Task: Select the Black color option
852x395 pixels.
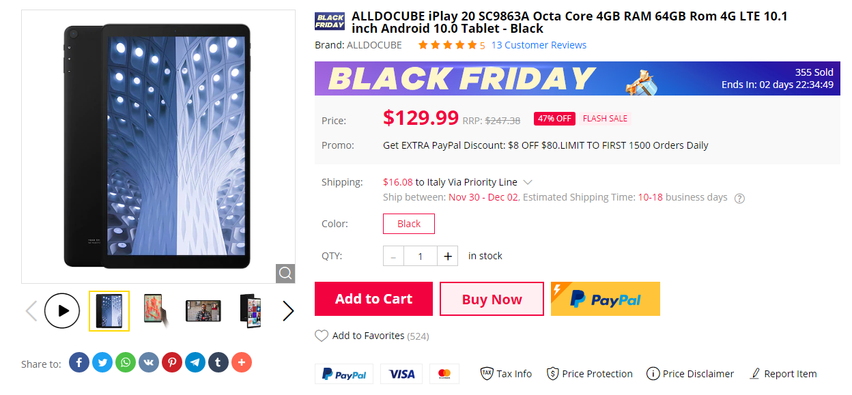Action: 408,223
